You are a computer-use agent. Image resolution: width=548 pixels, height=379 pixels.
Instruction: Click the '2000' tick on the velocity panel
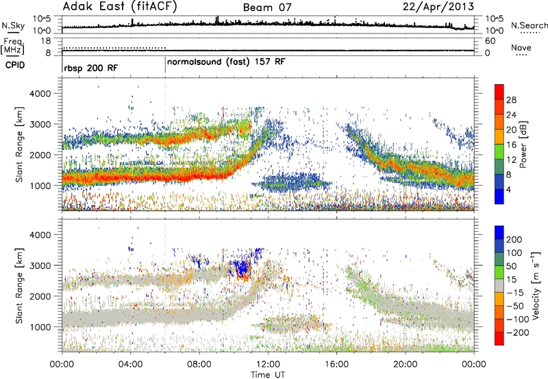40,296
